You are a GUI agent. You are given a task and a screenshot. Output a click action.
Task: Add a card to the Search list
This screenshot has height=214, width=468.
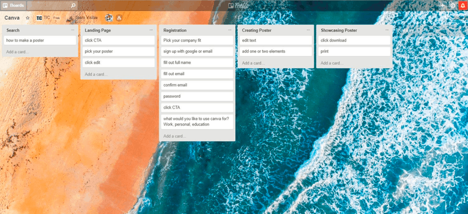18,52
